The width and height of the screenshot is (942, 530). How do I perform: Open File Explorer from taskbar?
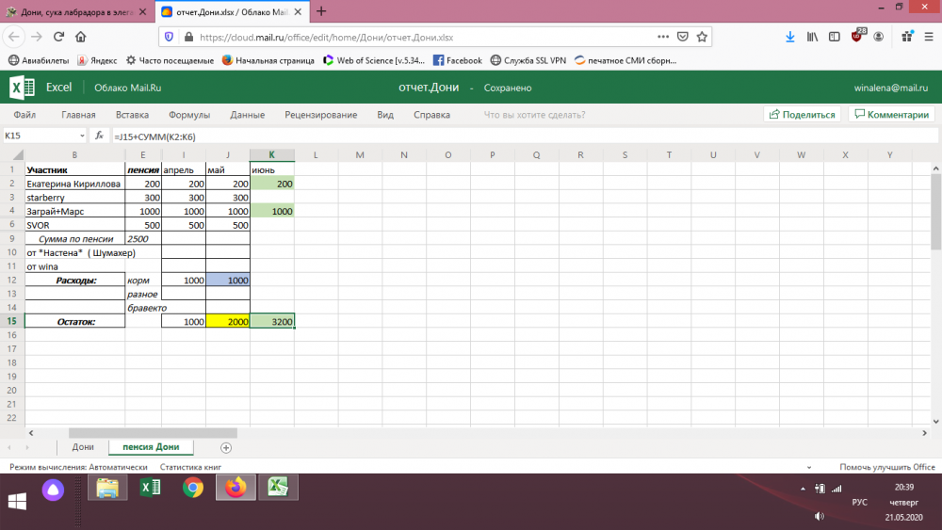point(107,487)
